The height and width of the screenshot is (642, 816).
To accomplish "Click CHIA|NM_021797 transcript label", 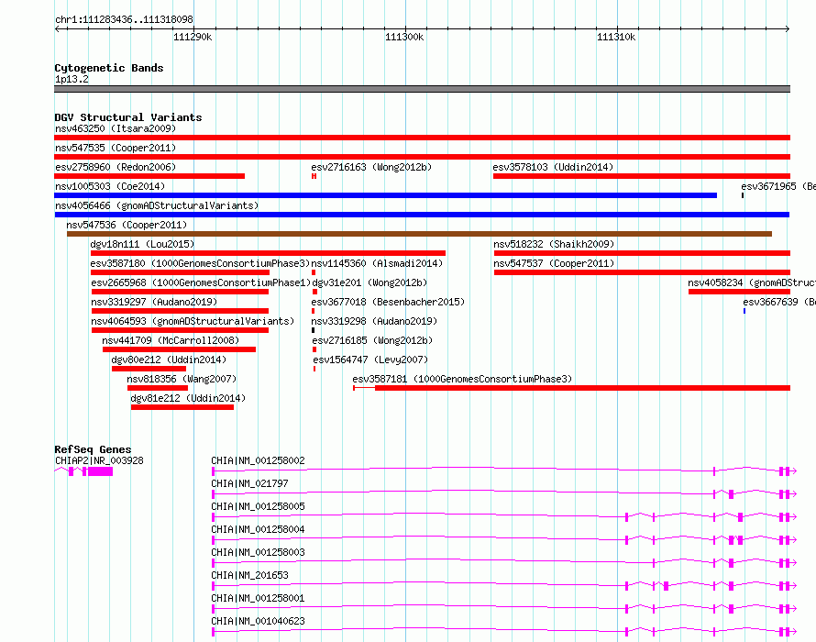I will [x=249, y=483].
